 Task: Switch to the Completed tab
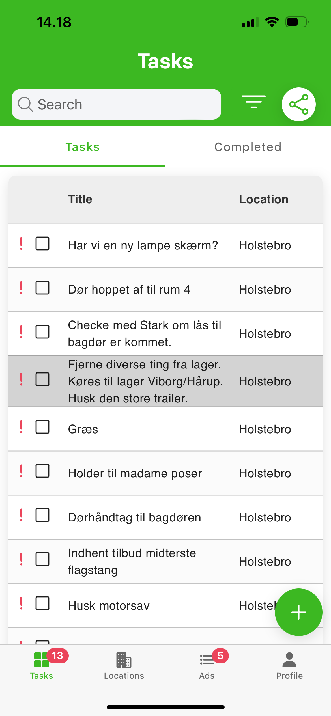[248, 147]
